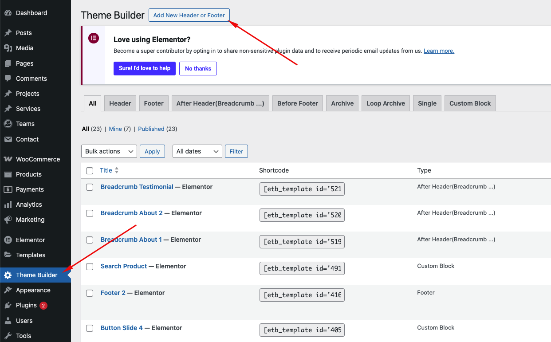Expand the All dates dropdown
This screenshot has width=551, height=342.
(197, 151)
